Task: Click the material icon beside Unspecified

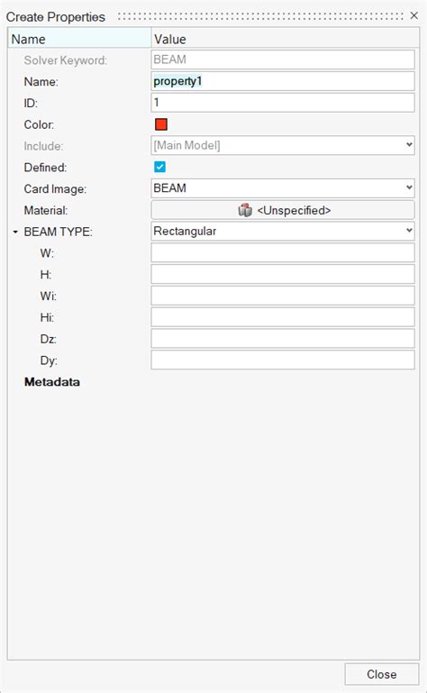Action: 245,210
